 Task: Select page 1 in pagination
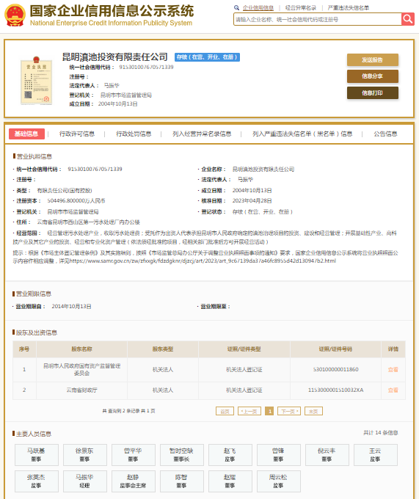pos(269,411)
